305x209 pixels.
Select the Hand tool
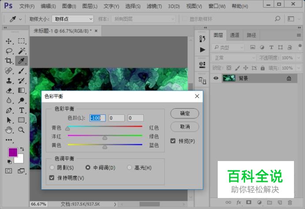pos(8,130)
